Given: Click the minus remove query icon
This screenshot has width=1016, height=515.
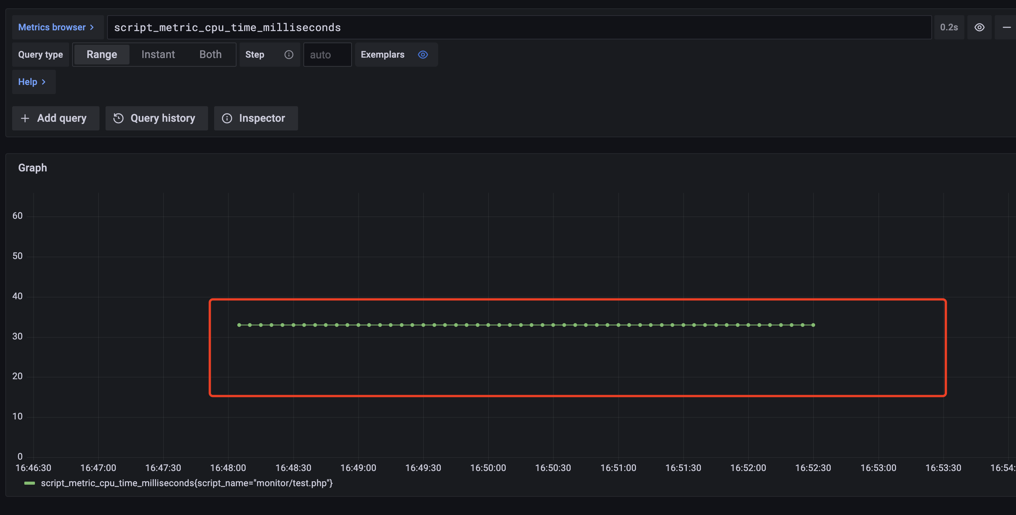Looking at the screenshot, I should pyautogui.click(x=1006, y=27).
